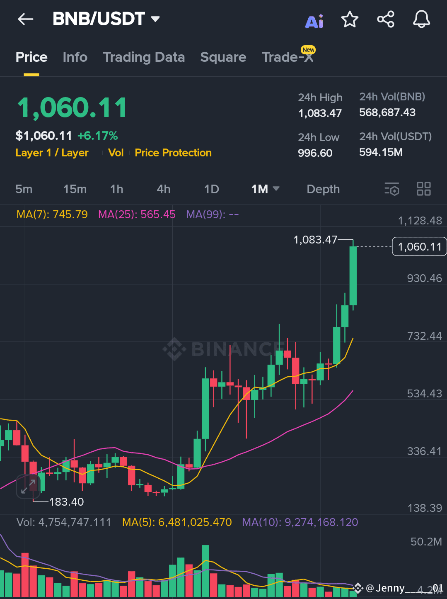This screenshot has width=447, height=599.
Task: Add BNB/USDT to favorites with star
Action: click(x=350, y=19)
